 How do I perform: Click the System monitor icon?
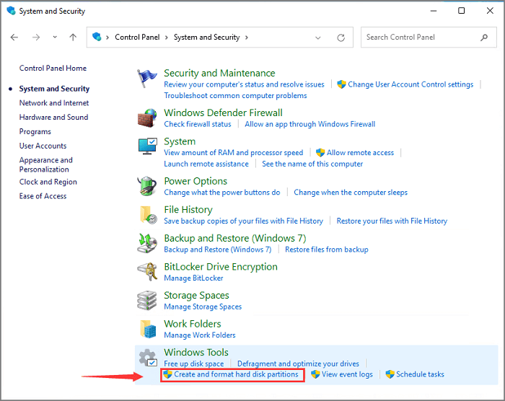pos(147,147)
